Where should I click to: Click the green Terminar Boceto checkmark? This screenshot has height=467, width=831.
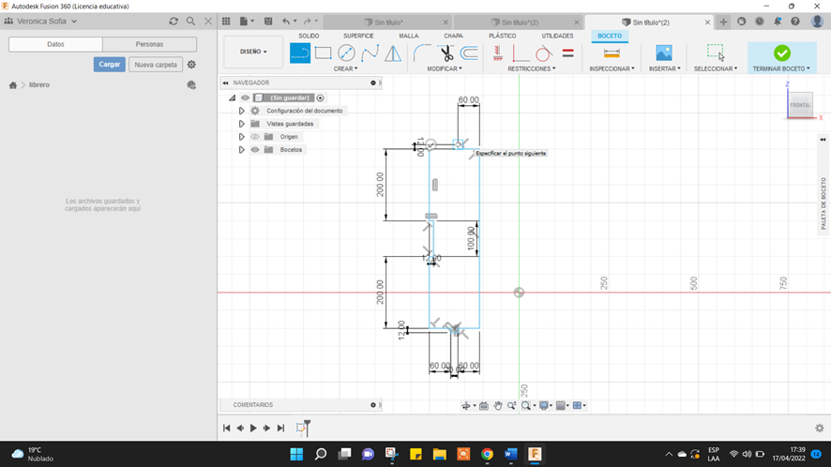781,53
